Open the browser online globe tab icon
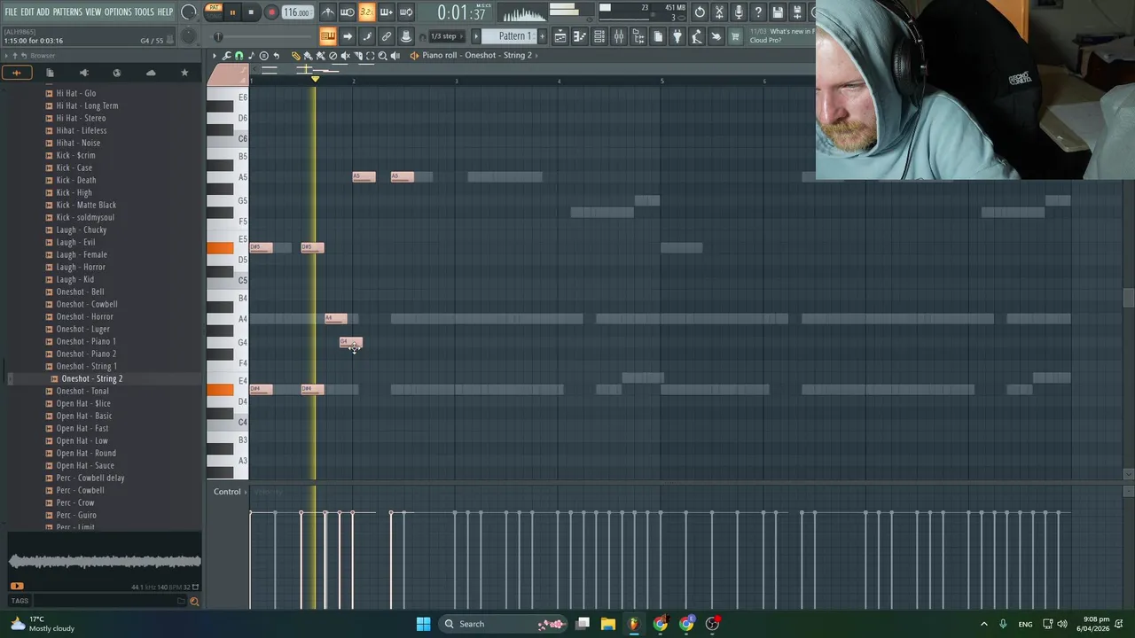This screenshot has width=1135, height=638. [x=117, y=73]
